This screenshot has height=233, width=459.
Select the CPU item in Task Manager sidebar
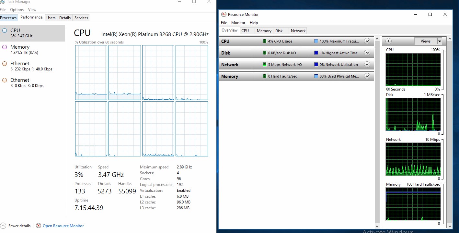point(32,33)
